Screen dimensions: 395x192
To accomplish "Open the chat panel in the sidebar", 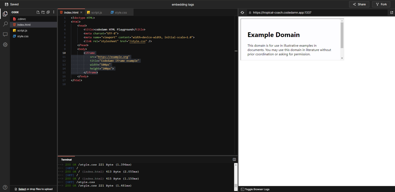I will point(5,34).
